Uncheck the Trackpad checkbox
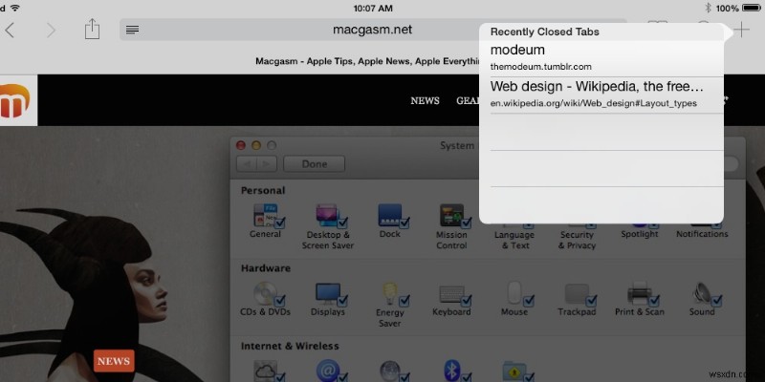This screenshot has height=382, width=765. point(591,301)
